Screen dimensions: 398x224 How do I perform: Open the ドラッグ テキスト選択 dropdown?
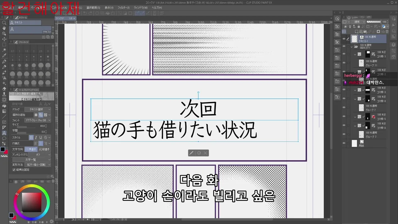tap(38, 110)
